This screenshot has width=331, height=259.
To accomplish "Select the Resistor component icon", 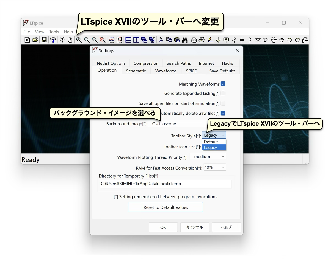I will 234,40.
